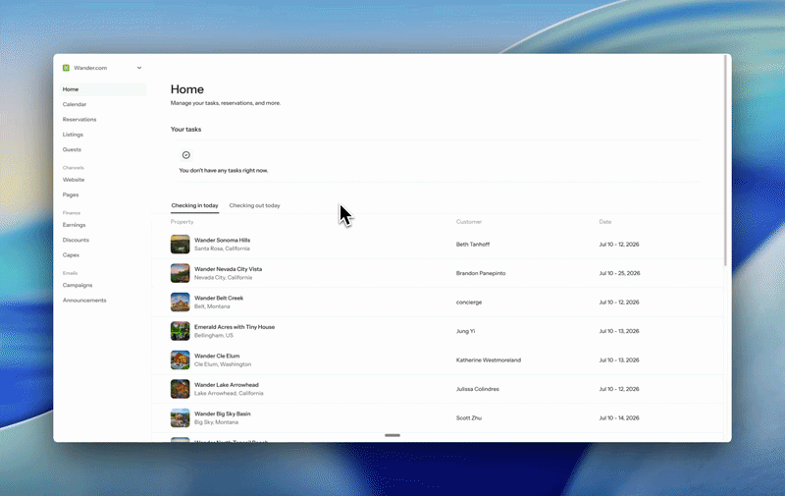785x496 pixels.
Task: Click the window's vertical scrollbar
Action: click(725, 160)
